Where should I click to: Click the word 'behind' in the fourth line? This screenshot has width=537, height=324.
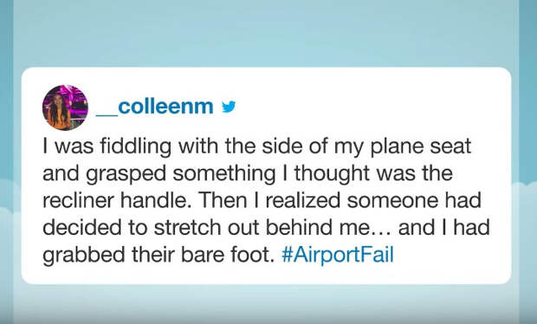(299, 227)
